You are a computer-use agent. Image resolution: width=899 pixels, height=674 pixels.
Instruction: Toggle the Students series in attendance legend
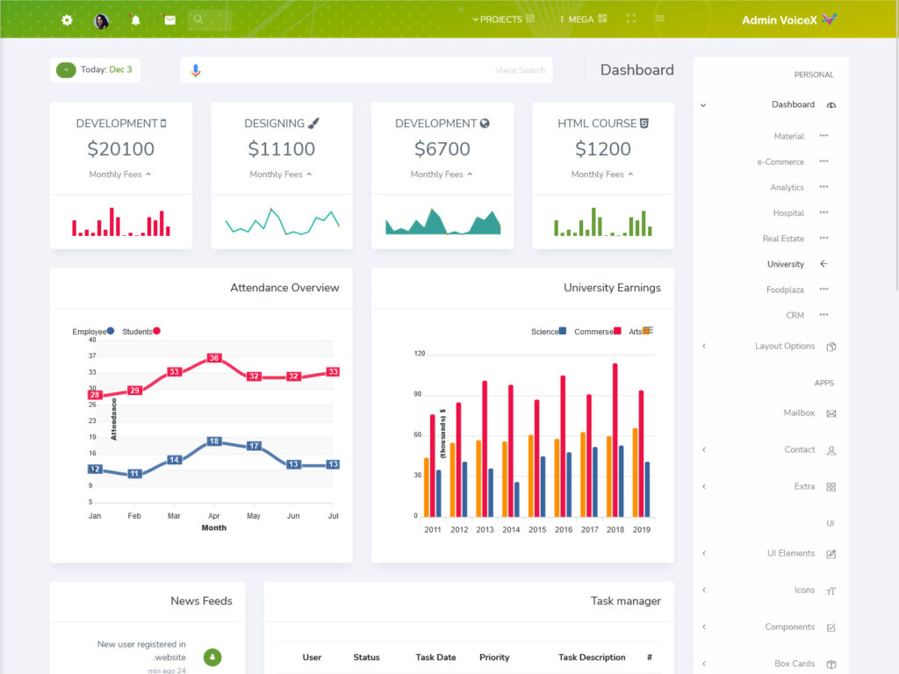(140, 332)
